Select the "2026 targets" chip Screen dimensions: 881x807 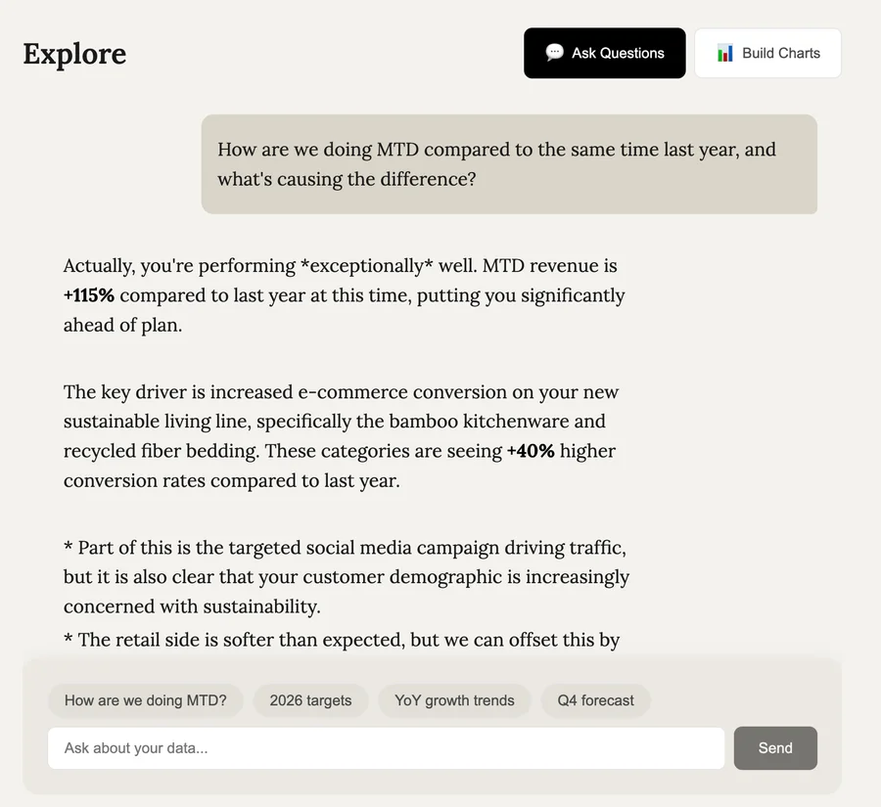coord(310,700)
